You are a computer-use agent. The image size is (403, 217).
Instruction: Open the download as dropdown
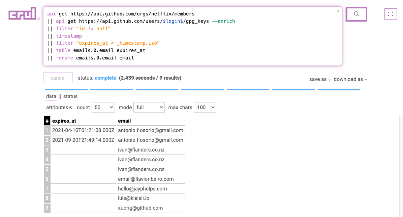coord(350,79)
